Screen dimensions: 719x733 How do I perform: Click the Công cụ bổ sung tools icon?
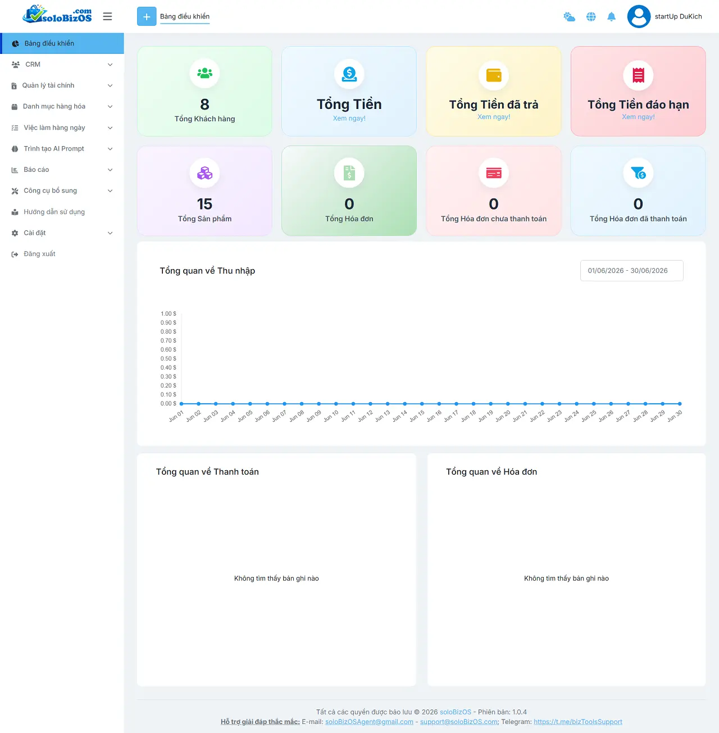[15, 191]
